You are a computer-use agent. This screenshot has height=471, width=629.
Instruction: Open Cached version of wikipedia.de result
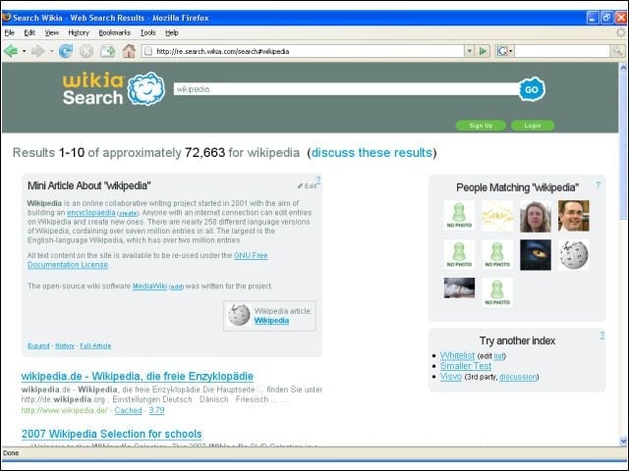pos(128,410)
